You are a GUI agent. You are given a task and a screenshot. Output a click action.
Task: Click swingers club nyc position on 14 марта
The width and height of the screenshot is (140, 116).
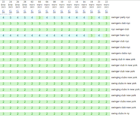pos(77,24)
